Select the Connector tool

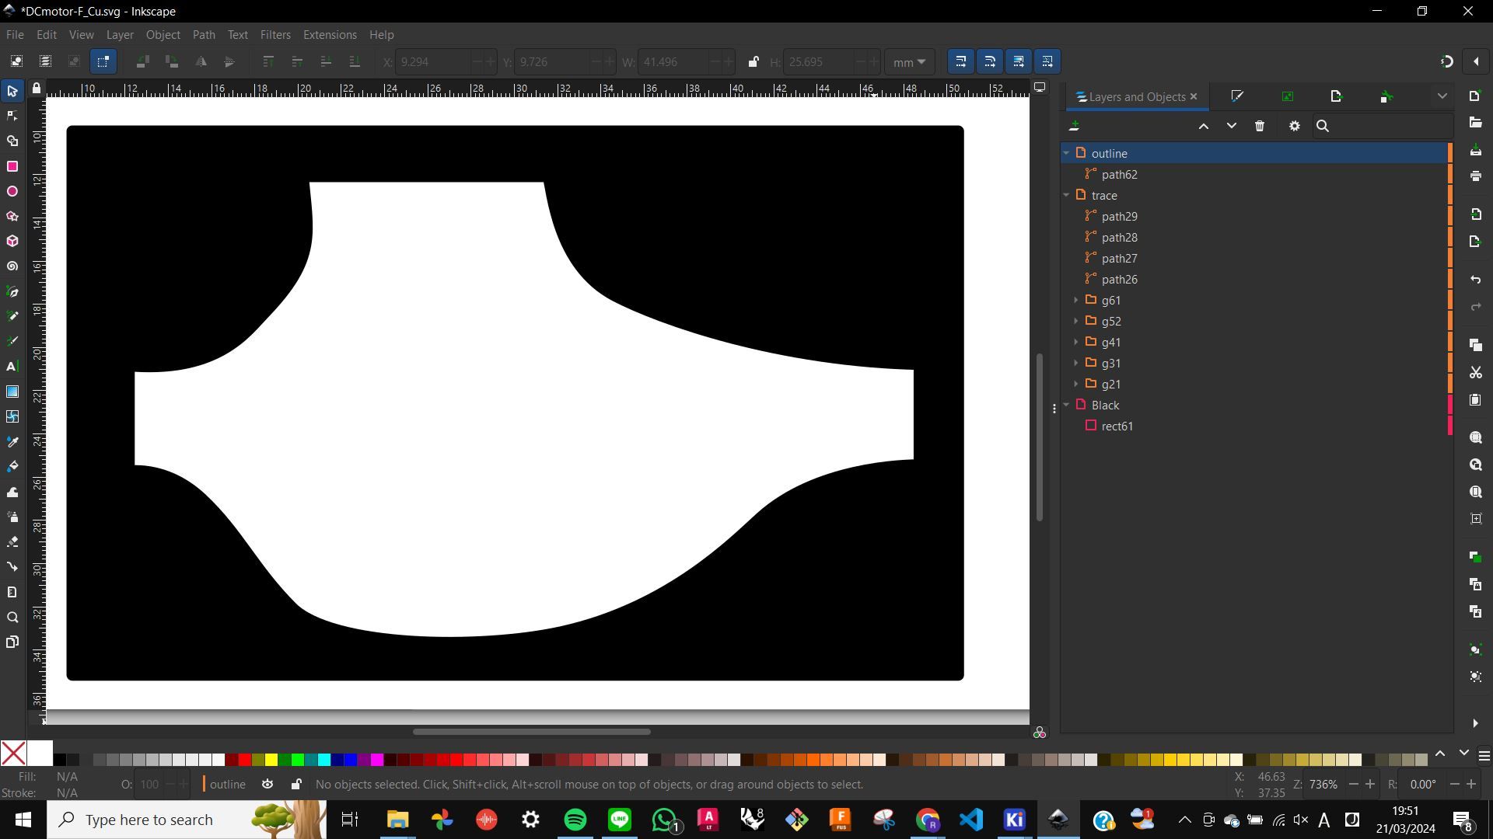pos(12,566)
